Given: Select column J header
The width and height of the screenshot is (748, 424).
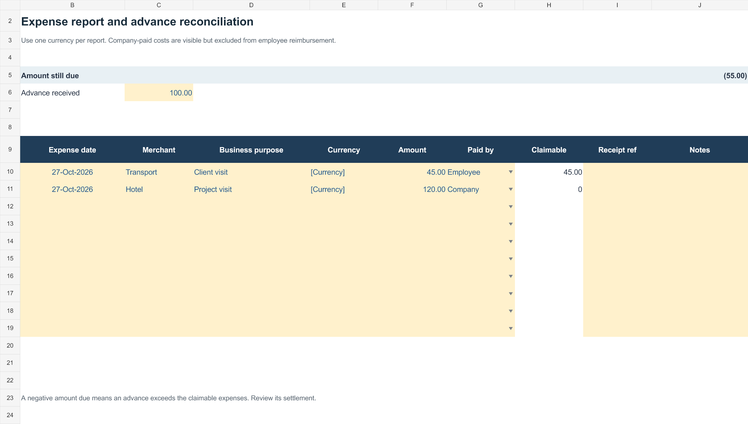Looking at the screenshot, I should [x=700, y=5].
